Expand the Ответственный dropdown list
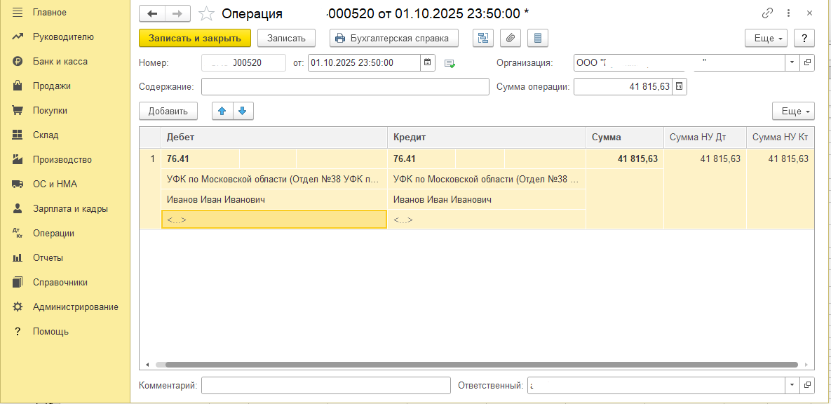Image resolution: width=831 pixels, height=404 pixels. (x=792, y=385)
